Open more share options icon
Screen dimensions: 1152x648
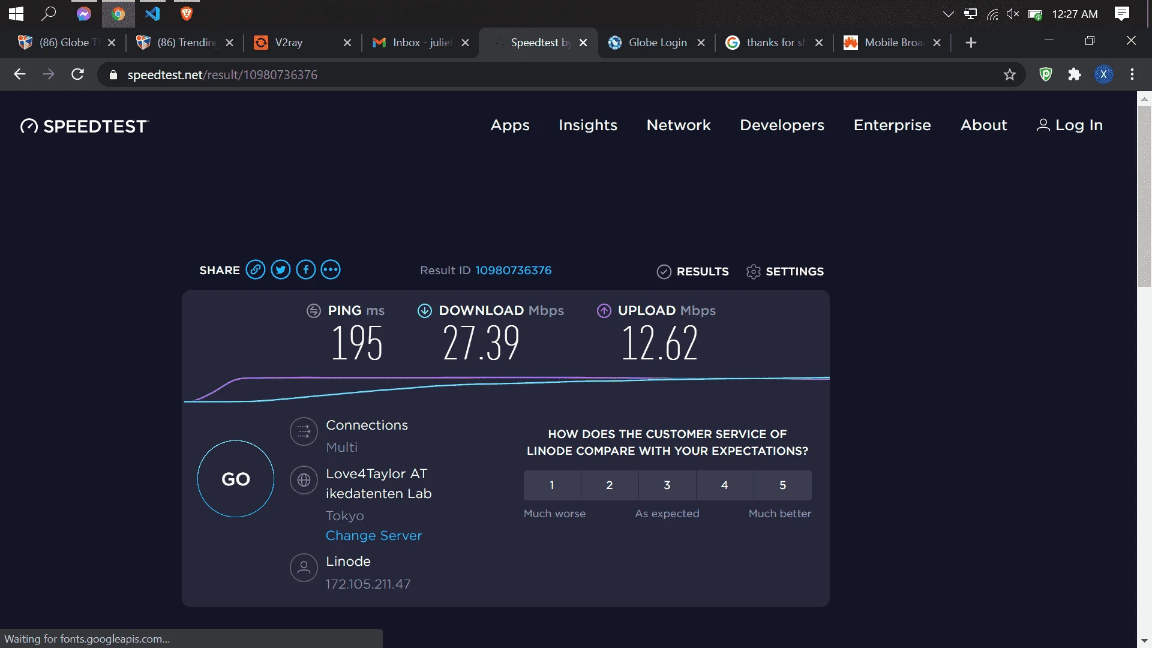coord(331,270)
